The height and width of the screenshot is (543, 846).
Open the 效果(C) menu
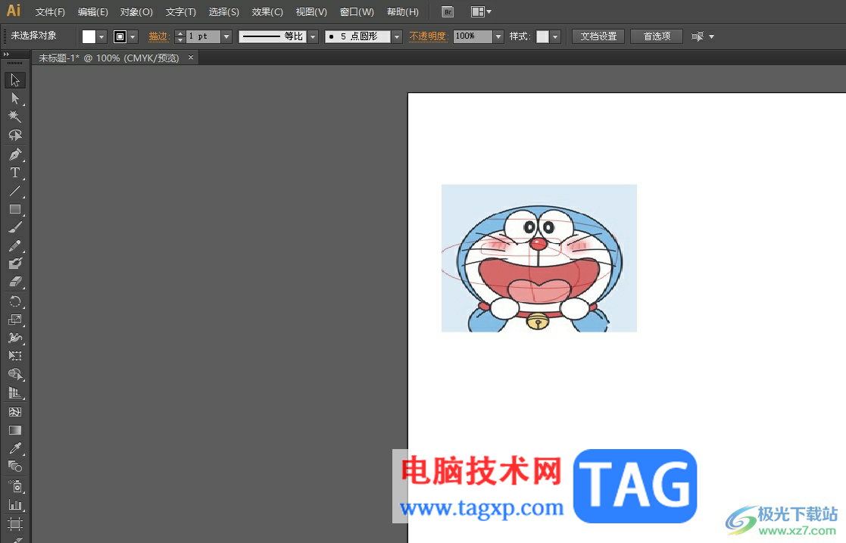pyautogui.click(x=267, y=12)
